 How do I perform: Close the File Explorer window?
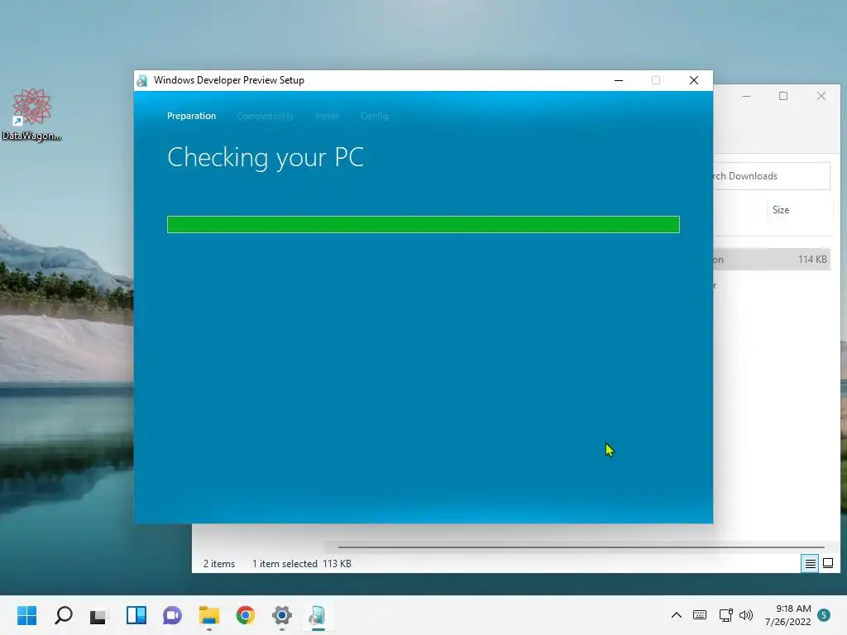[821, 96]
